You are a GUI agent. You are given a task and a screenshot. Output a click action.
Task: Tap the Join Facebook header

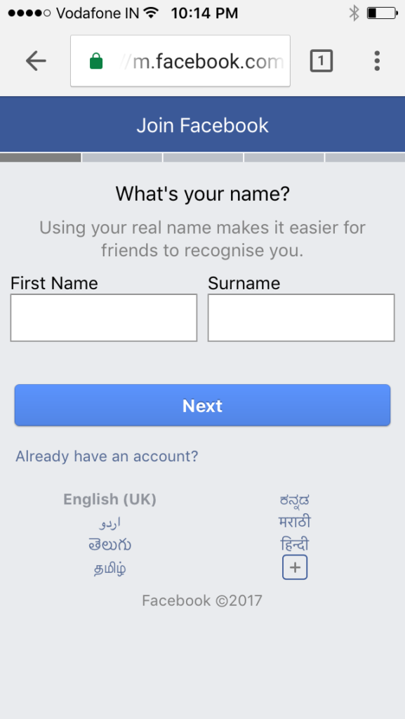[202, 124]
